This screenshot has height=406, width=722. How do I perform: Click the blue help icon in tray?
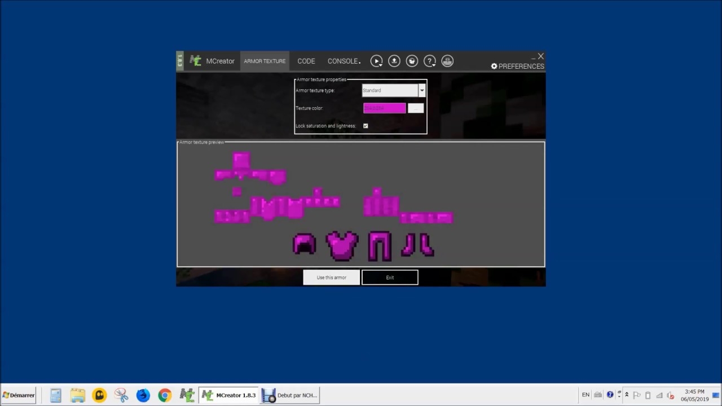point(610,395)
